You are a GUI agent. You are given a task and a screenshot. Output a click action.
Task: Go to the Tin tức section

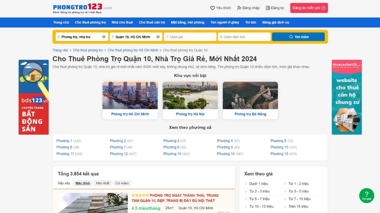click(x=251, y=22)
